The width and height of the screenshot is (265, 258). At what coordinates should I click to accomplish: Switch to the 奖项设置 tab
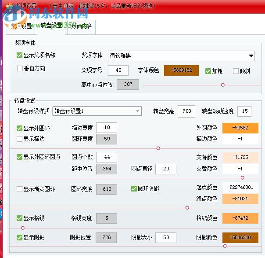point(21,27)
